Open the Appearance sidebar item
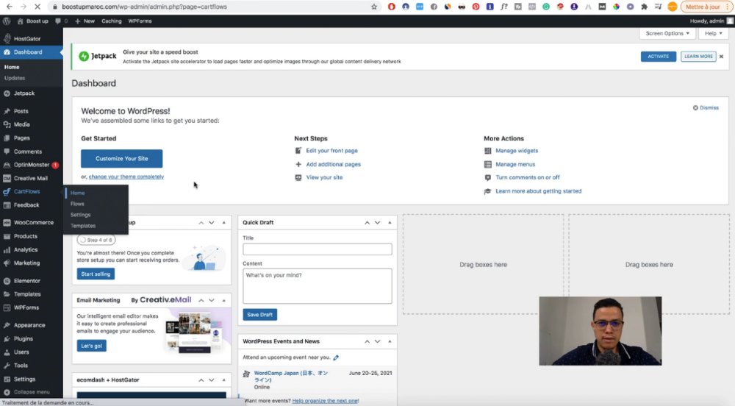This screenshot has width=735, height=406. coord(29,325)
